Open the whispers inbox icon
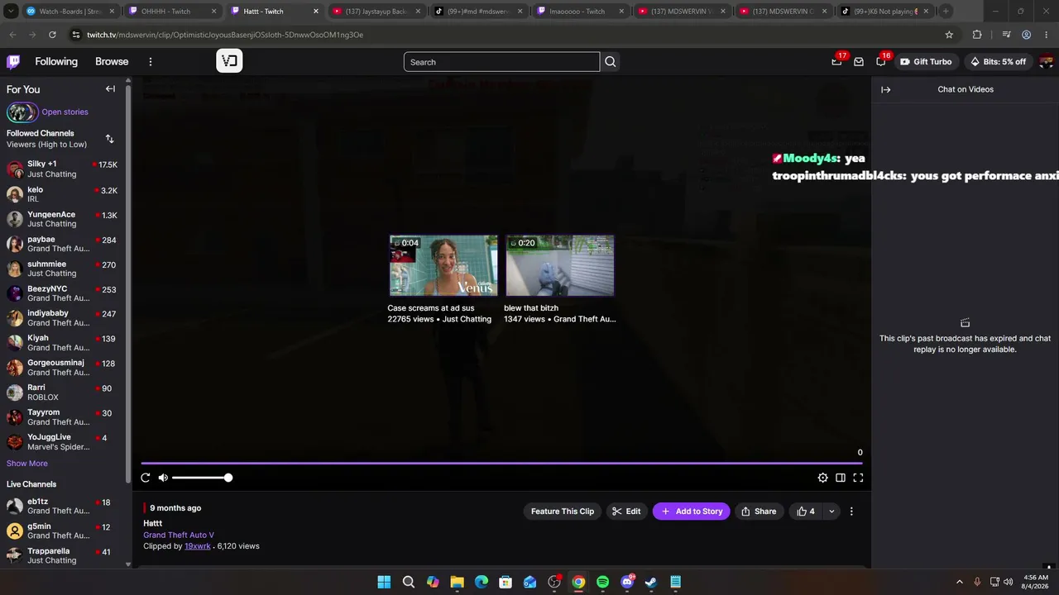1059x595 pixels. 859,62
